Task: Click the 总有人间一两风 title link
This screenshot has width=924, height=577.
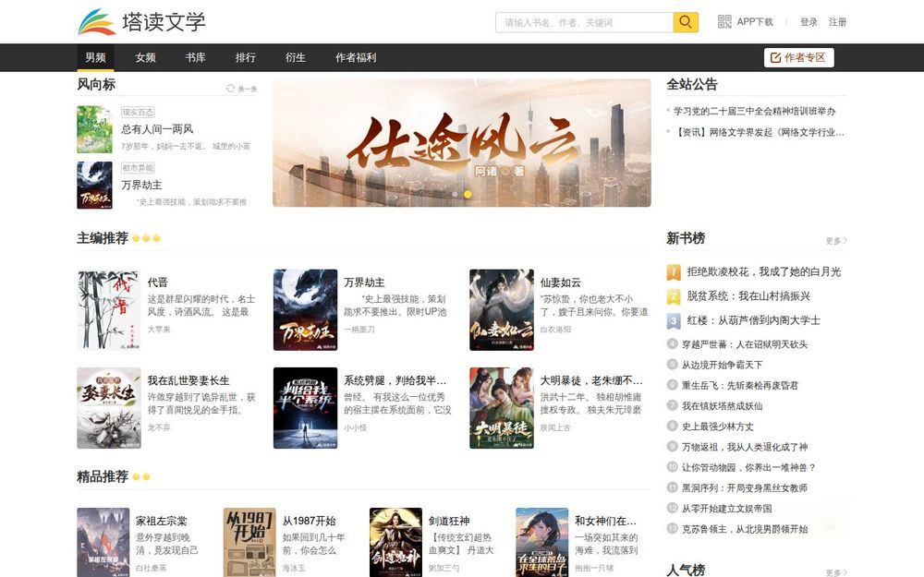Action: (x=157, y=129)
